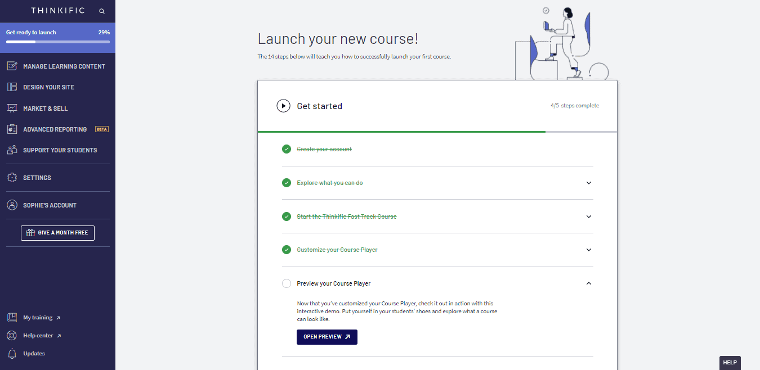Image resolution: width=760 pixels, height=370 pixels.
Task: Click the Settings gear icon
Action: tap(12, 178)
